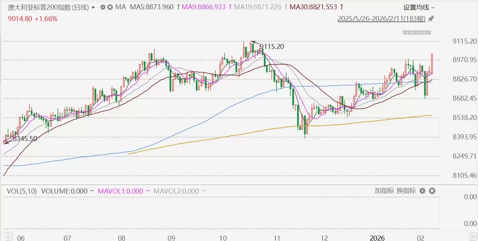Screen dimensions: 478x241
Task: Open the date range link 2025/5/26-2026/2/11
Action: 381,19
